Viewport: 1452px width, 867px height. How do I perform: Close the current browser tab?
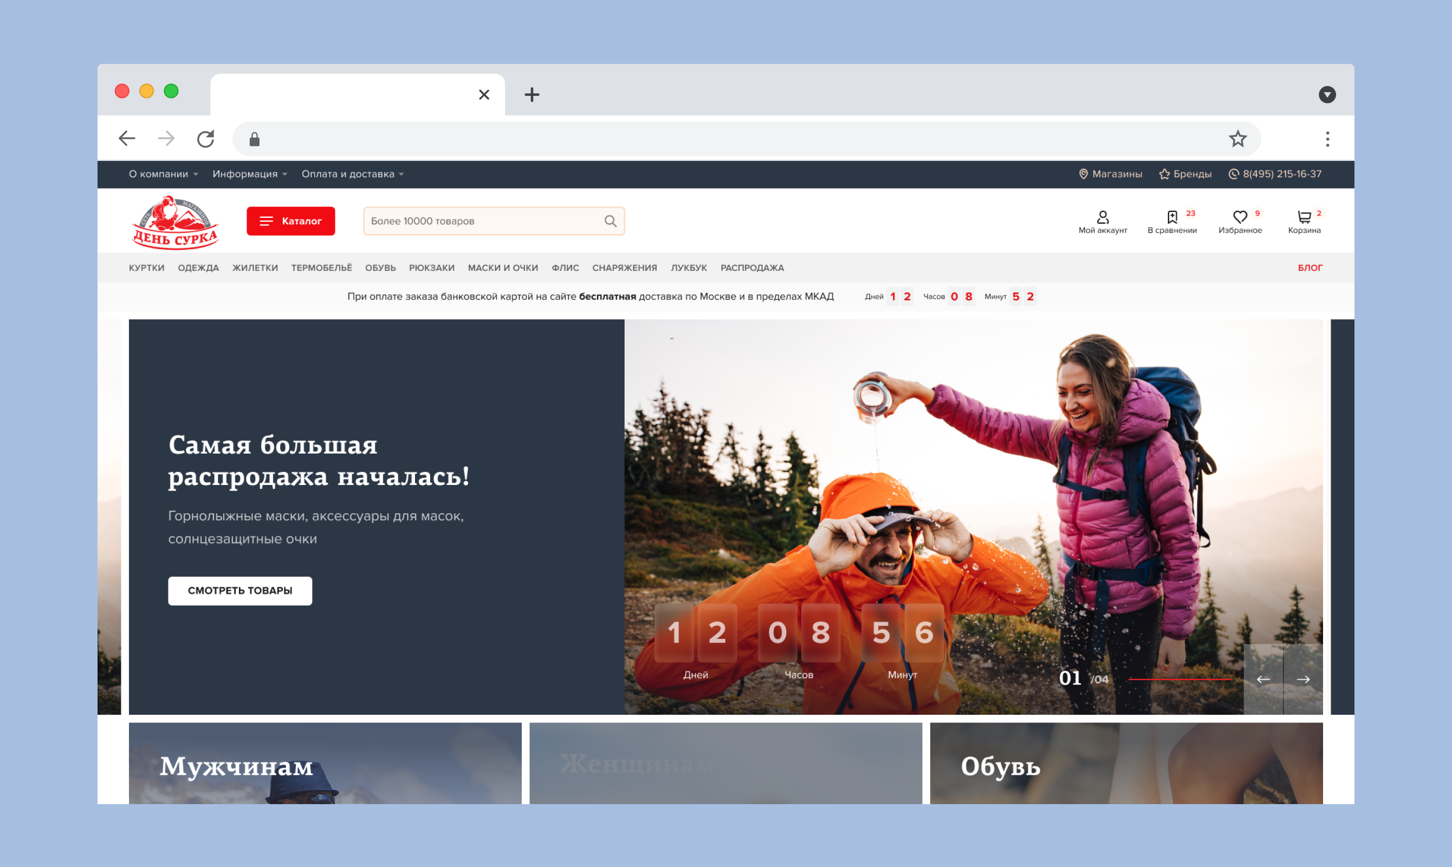(484, 95)
